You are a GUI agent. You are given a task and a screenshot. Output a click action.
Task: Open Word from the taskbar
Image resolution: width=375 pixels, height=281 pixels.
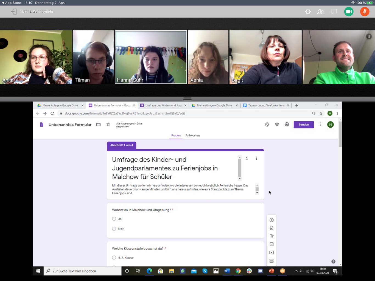click(227, 271)
